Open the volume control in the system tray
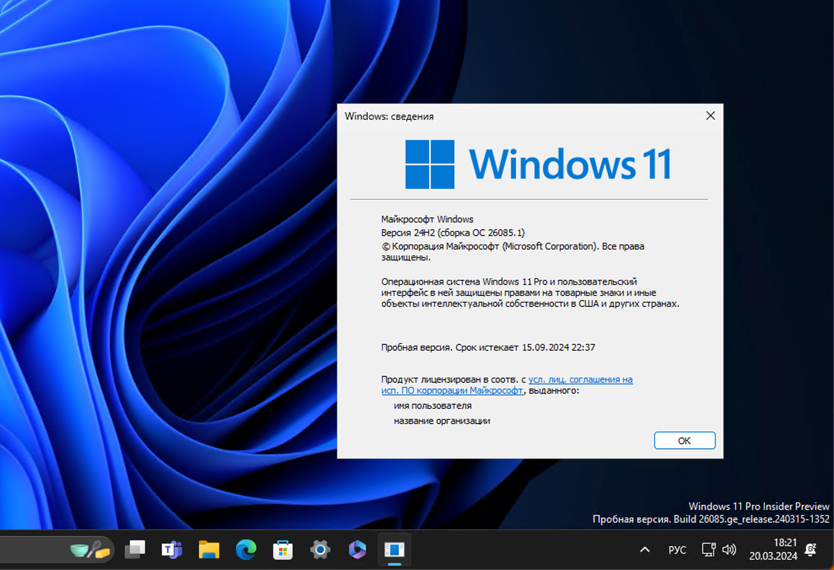The width and height of the screenshot is (834, 570). pyautogui.click(x=729, y=549)
